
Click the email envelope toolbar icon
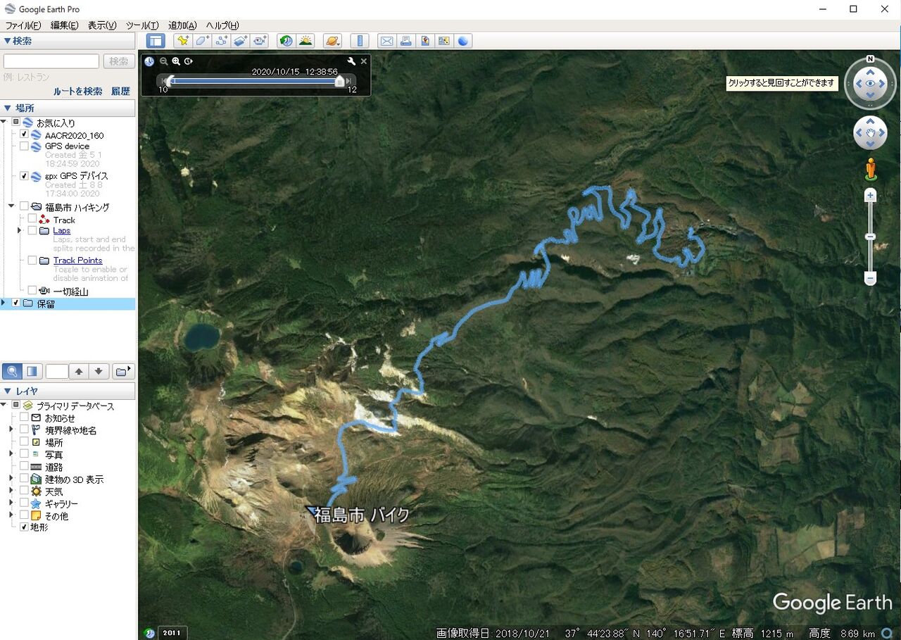(386, 41)
